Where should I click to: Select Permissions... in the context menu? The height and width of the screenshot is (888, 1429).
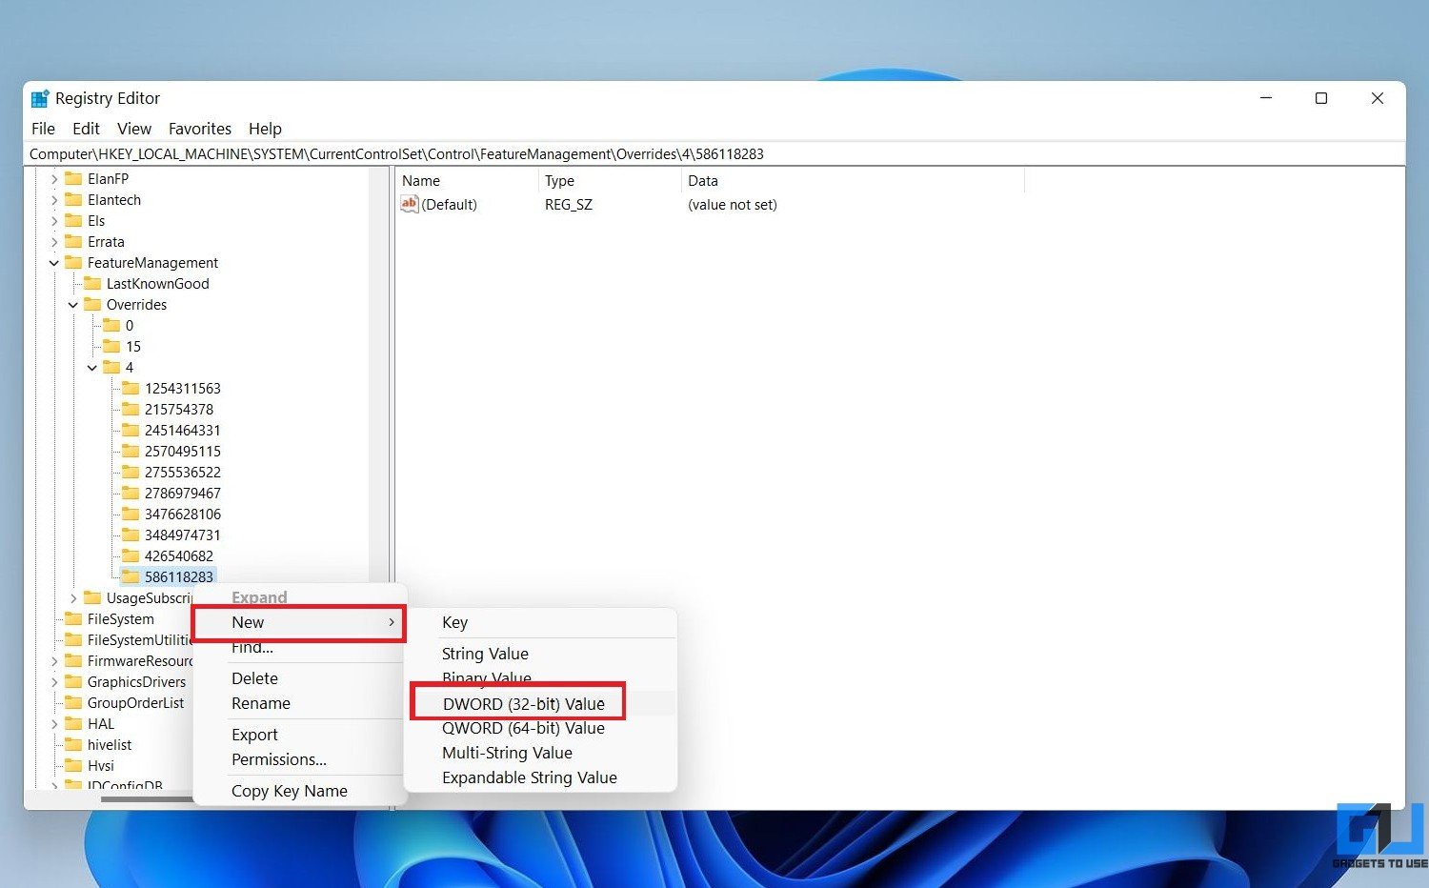coord(278,759)
